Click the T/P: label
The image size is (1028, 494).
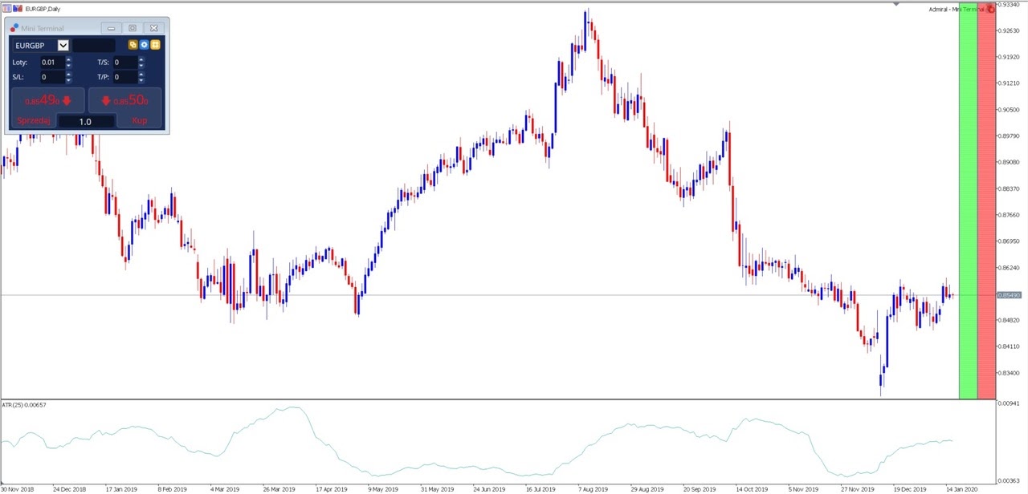point(103,78)
